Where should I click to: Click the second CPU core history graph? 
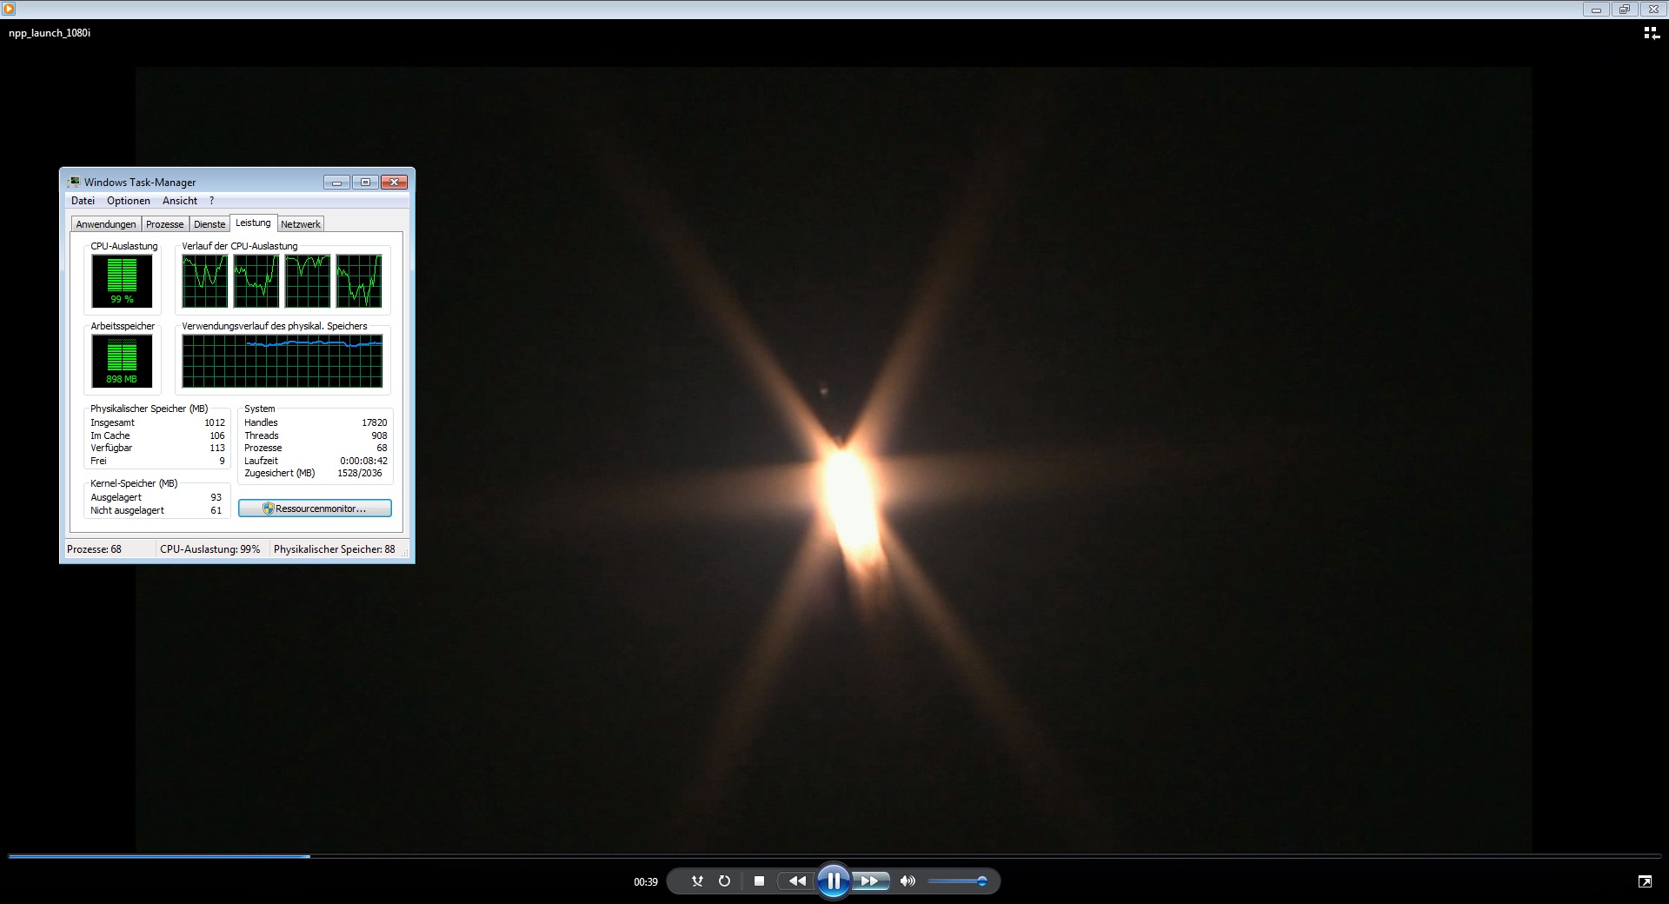(x=256, y=281)
